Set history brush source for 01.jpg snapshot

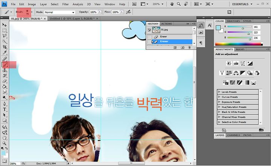[x=149, y=30]
